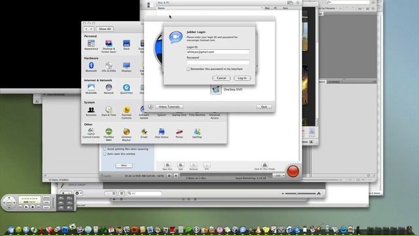Image resolution: width=419 pixels, height=236 pixels.
Task: Open Photoshop from the Dock
Action: (x=65, y=229)
